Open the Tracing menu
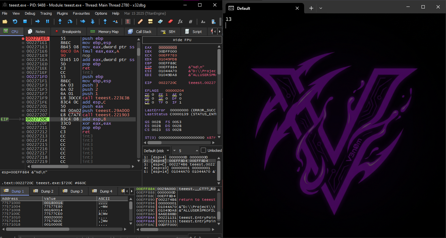The image size is (446, 238). [x=46, y=13]
